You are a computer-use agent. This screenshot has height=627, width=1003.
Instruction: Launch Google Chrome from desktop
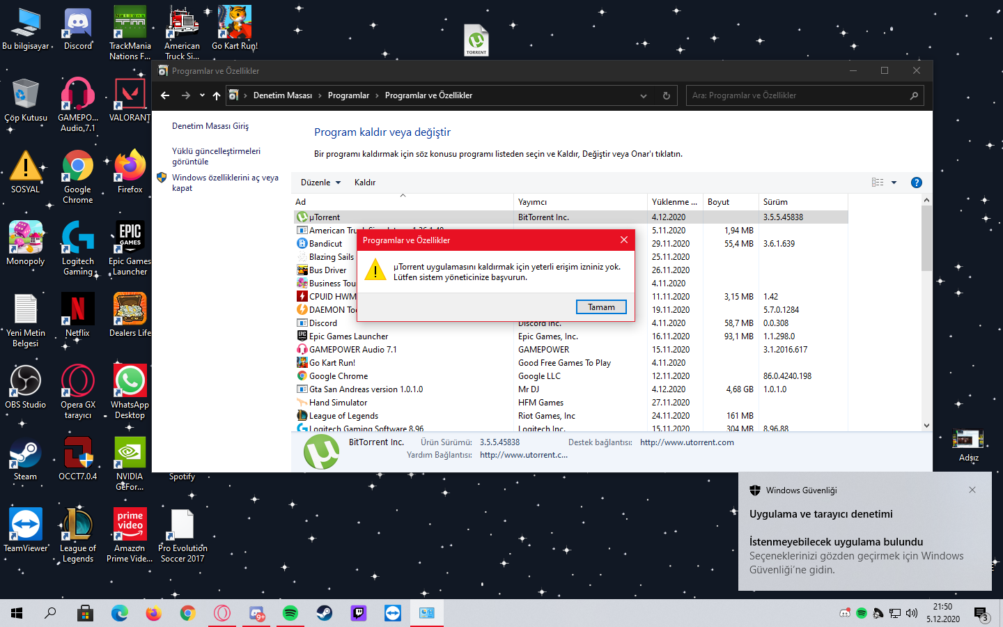78,177
